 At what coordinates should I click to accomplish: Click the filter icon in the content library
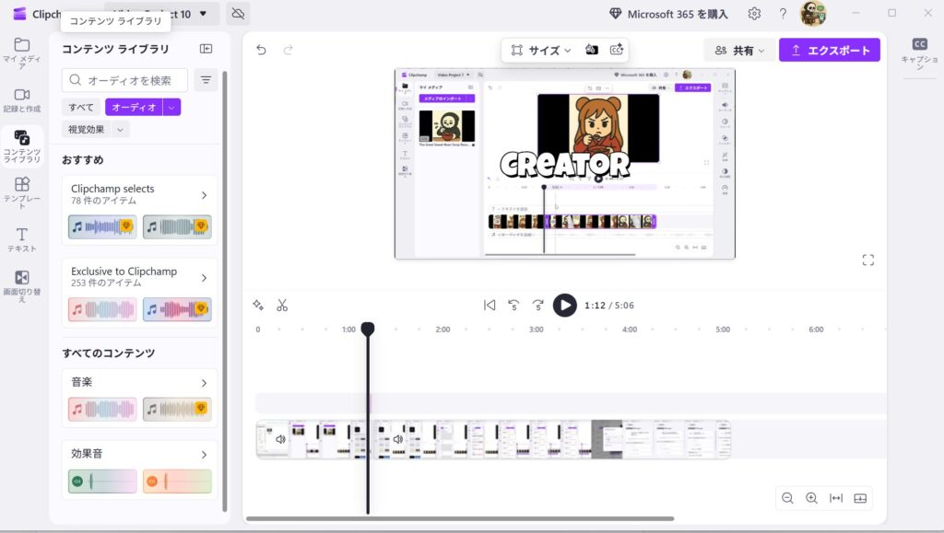point(206,80)
